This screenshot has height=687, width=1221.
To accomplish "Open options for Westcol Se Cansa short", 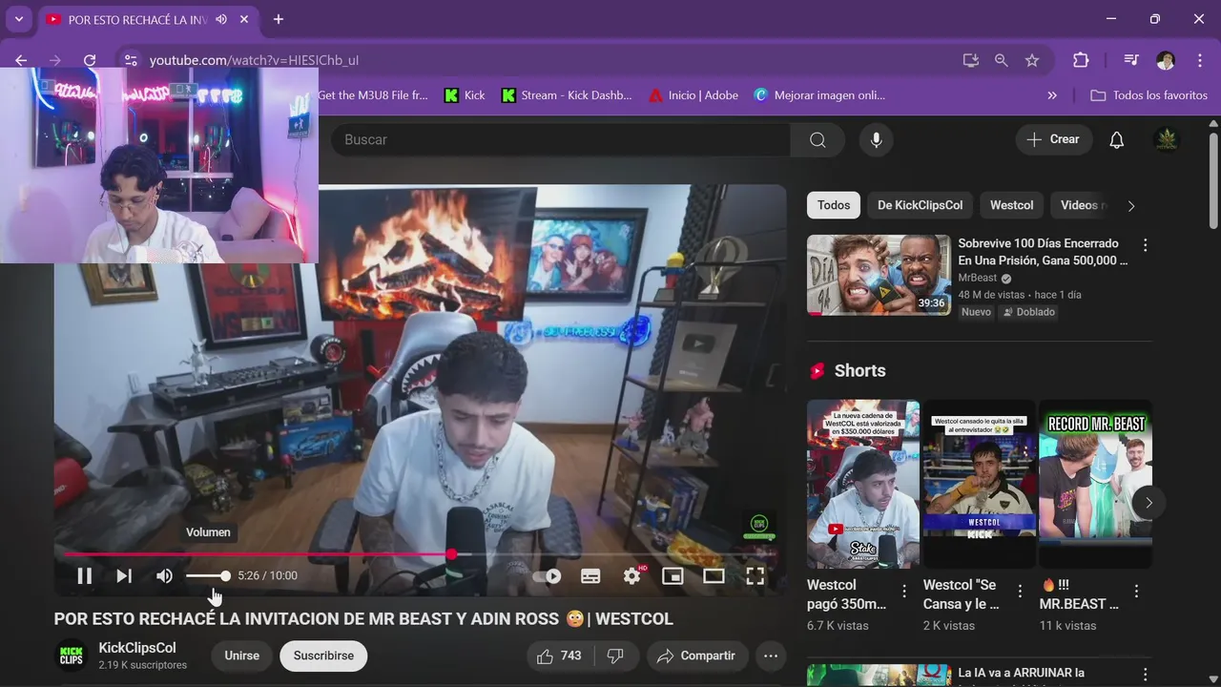I will 1020,592.
